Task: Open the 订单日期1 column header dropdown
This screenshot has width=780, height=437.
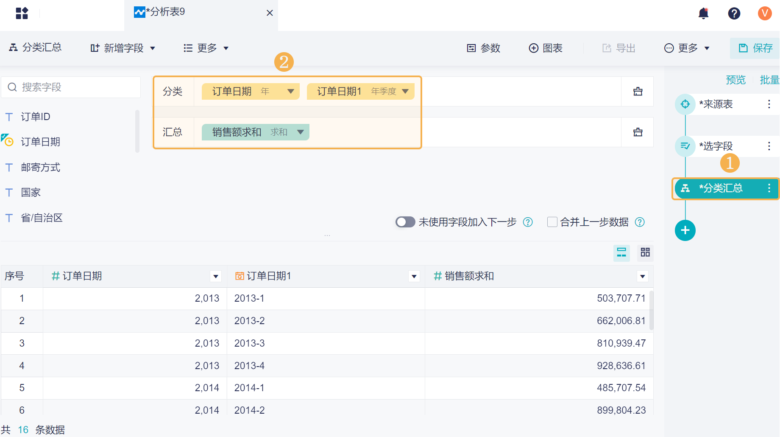Action: (414, 277)
